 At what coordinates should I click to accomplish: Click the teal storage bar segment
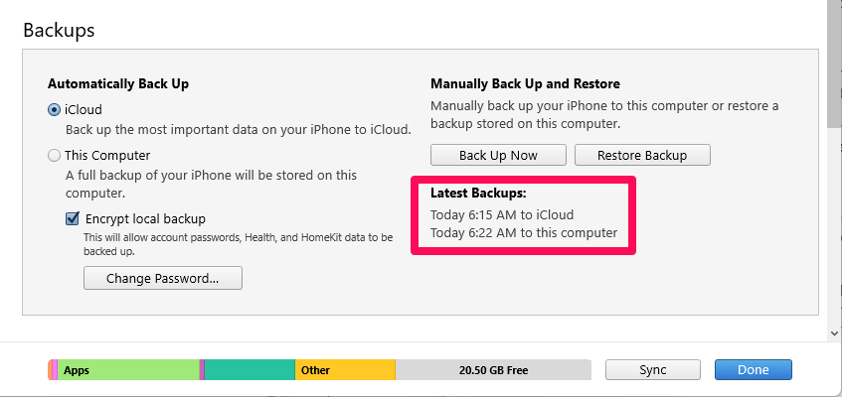tap(250, 370)
